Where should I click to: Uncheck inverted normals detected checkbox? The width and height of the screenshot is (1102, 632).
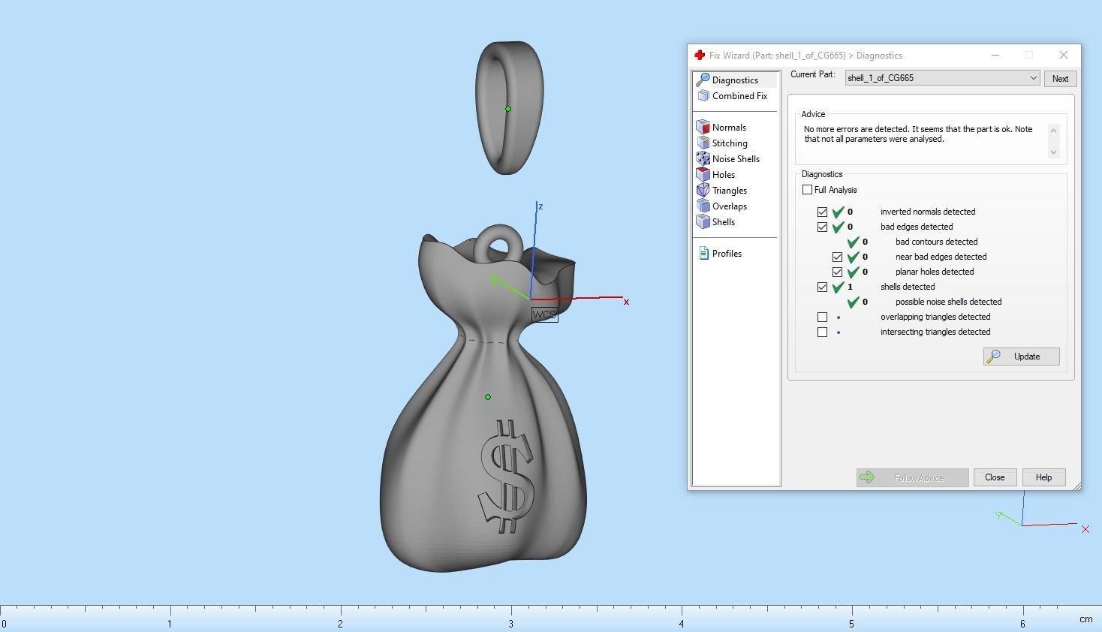tap(823, 212)
